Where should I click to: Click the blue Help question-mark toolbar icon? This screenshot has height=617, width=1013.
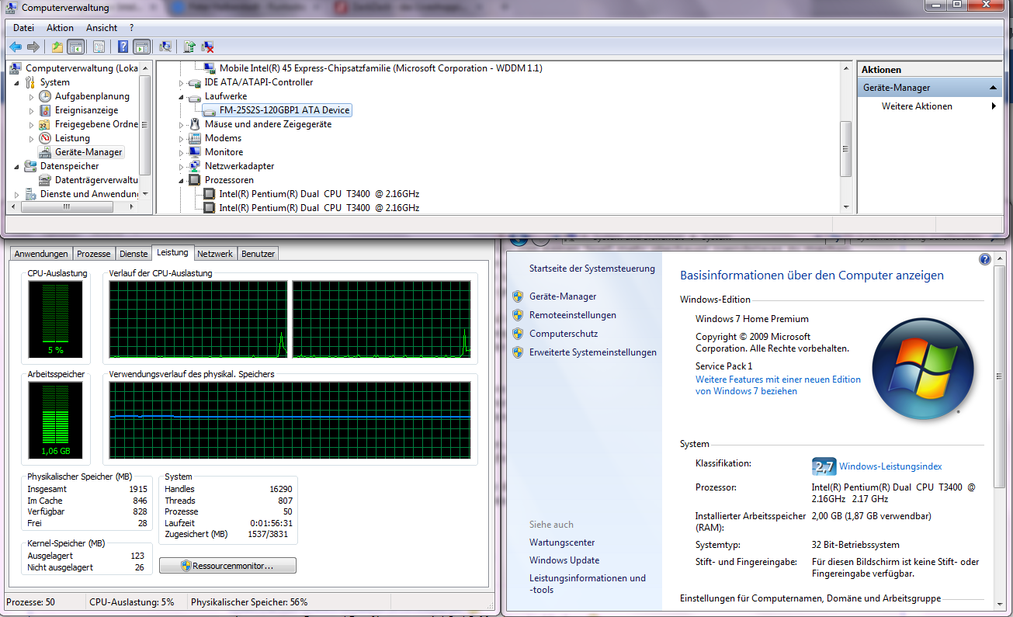(123, 47)
